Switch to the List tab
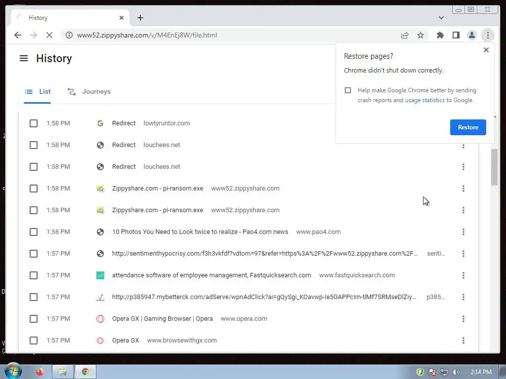This screenshot has width=506, height=379. (x=38, y=91)
